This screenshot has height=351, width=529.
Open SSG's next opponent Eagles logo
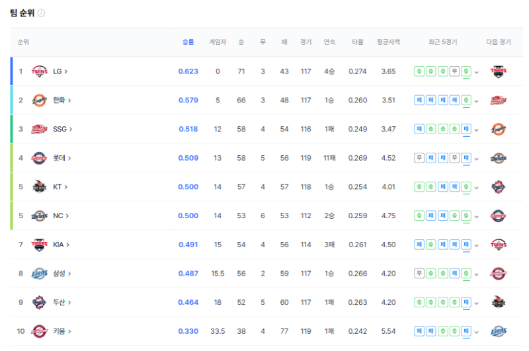coord(499,129)
